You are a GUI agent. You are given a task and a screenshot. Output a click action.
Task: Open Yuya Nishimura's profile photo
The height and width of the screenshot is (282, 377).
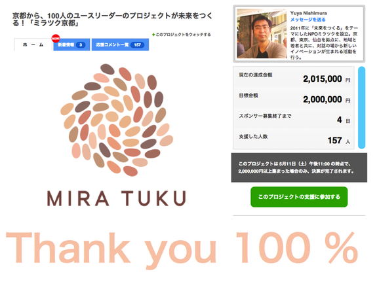pyautogui.click(x=262, y=33)
